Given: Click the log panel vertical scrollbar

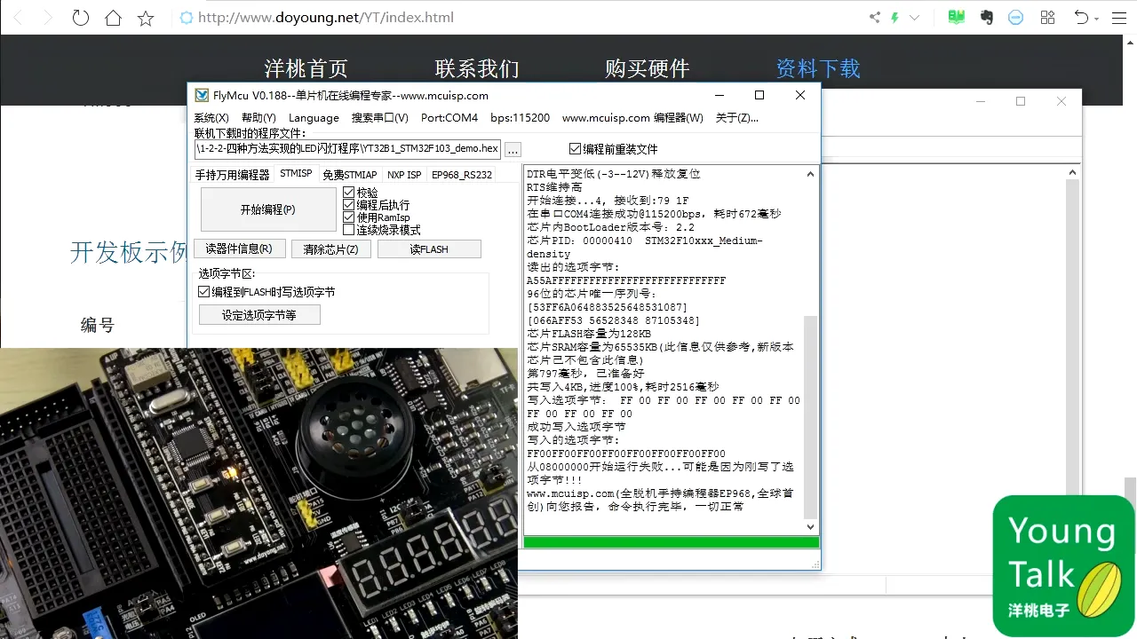Looking at the screenshot, I should coord(809,355).
